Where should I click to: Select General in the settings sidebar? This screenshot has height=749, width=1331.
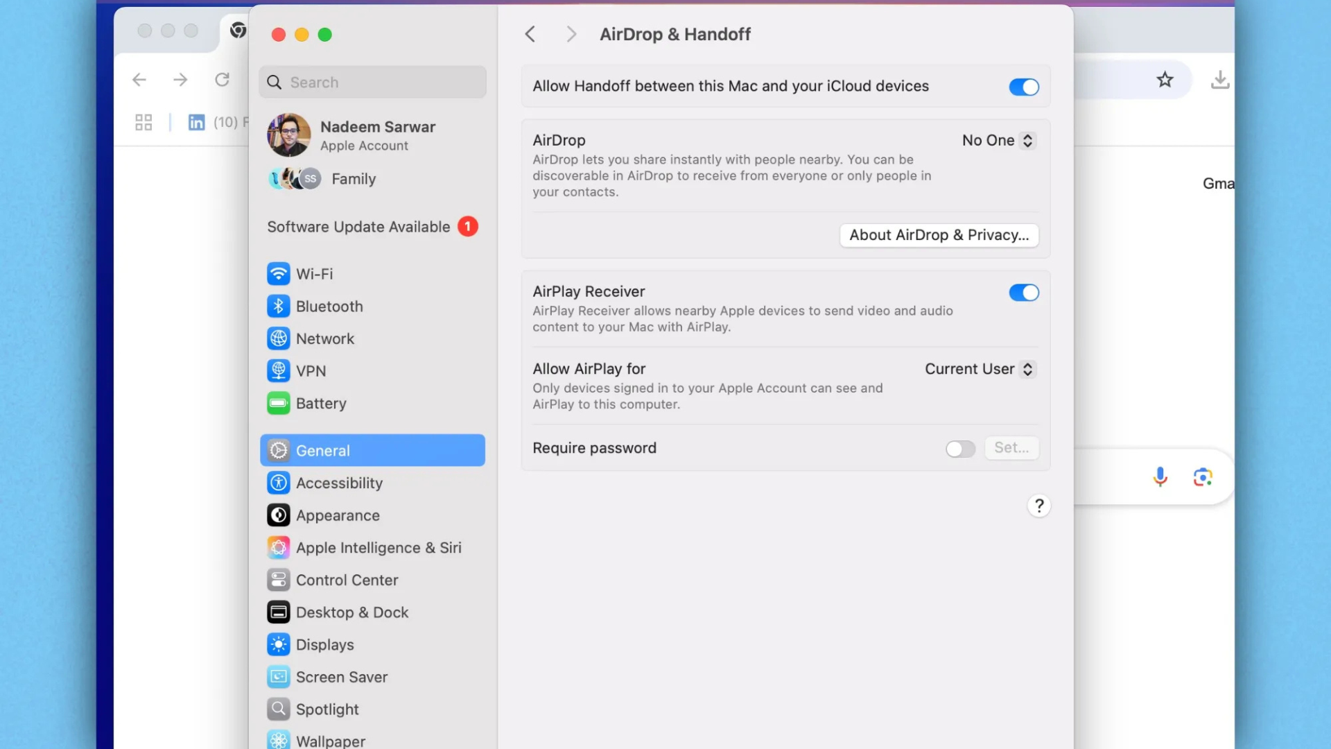click(x=322, y=450)
